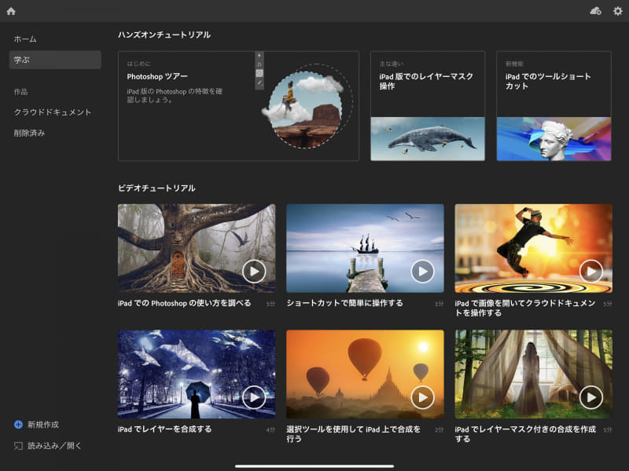Click title iPad でレイヤーを合成する
629x471 pixels.
164,429
